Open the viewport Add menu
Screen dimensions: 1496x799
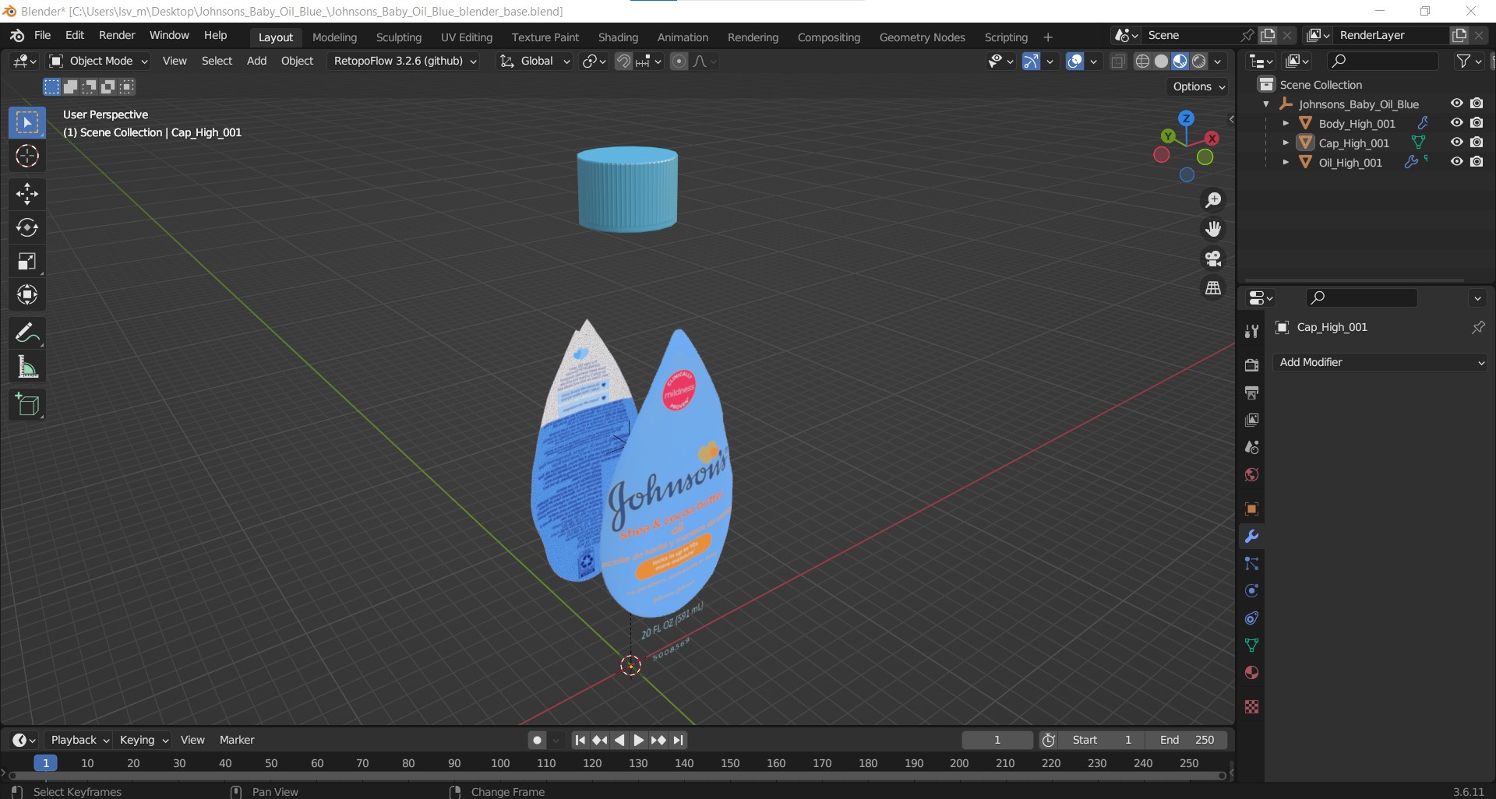[x=256, y=62]
